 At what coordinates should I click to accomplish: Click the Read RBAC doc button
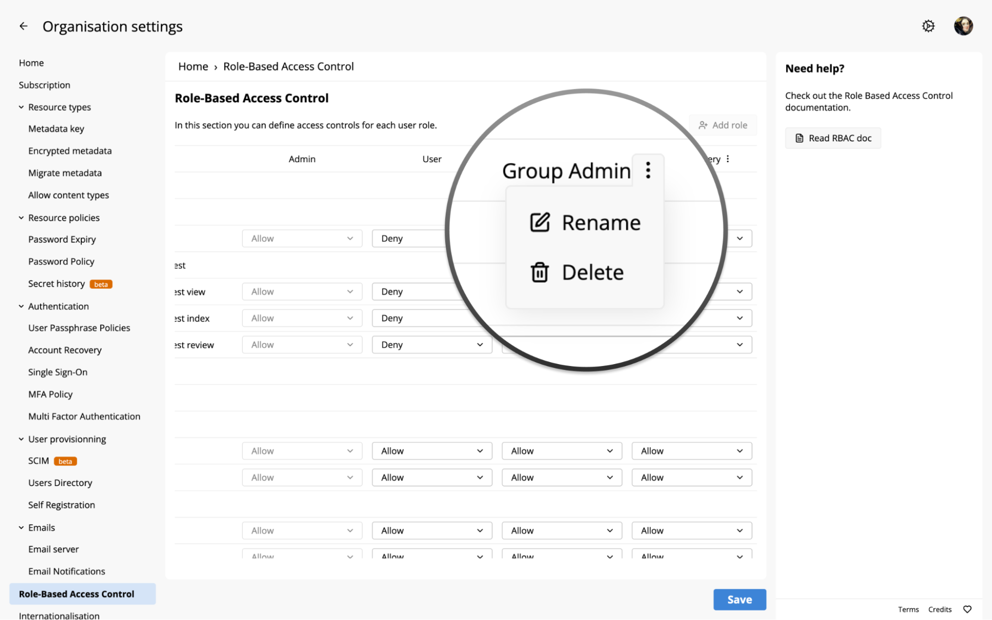tap(833, 138)
